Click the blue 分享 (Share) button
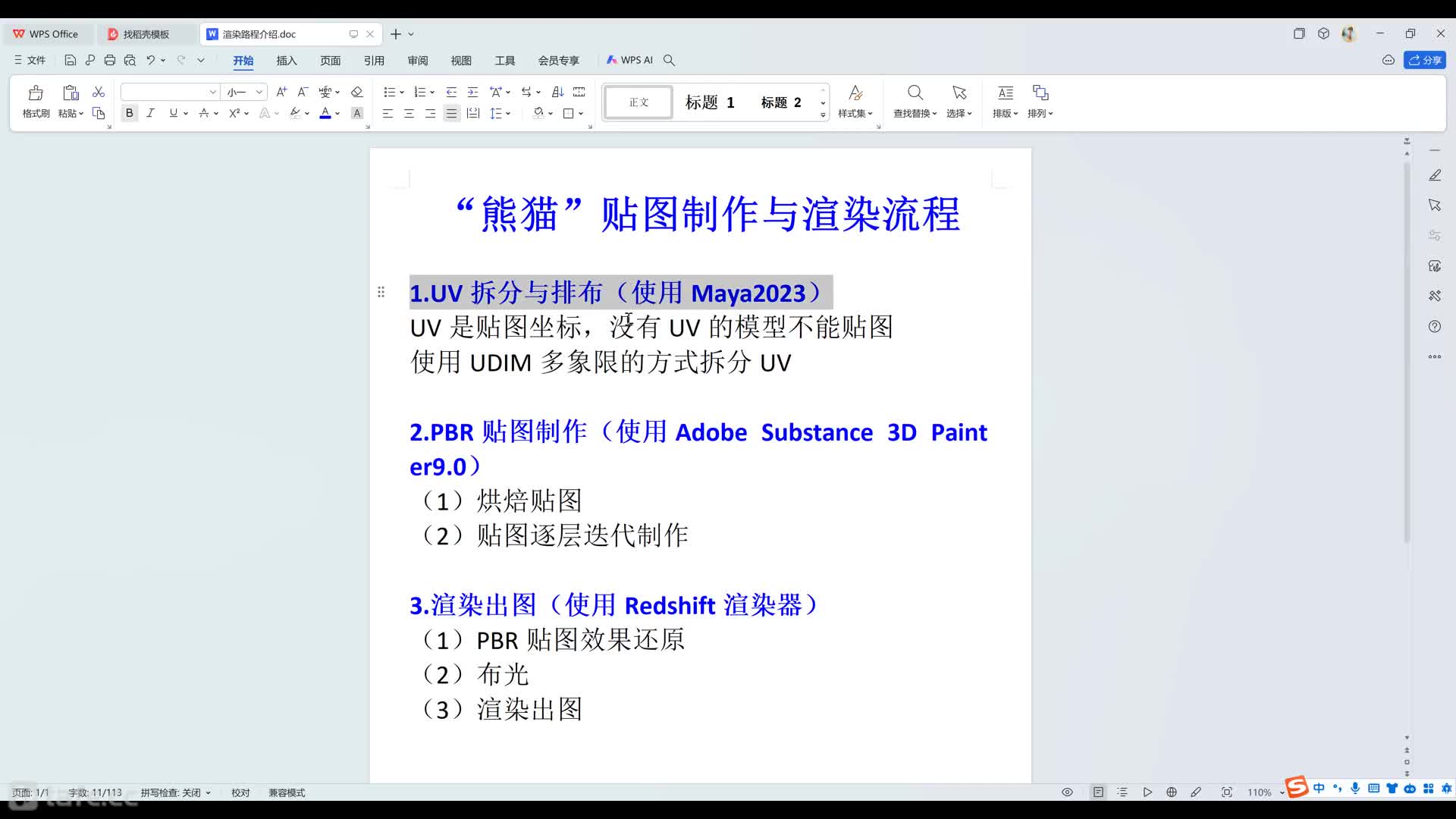1456x819 pixels. pos(1425,60)
